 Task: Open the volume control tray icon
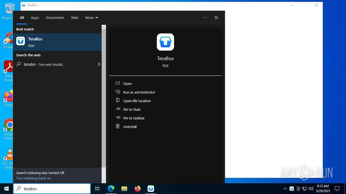(311, 189)
